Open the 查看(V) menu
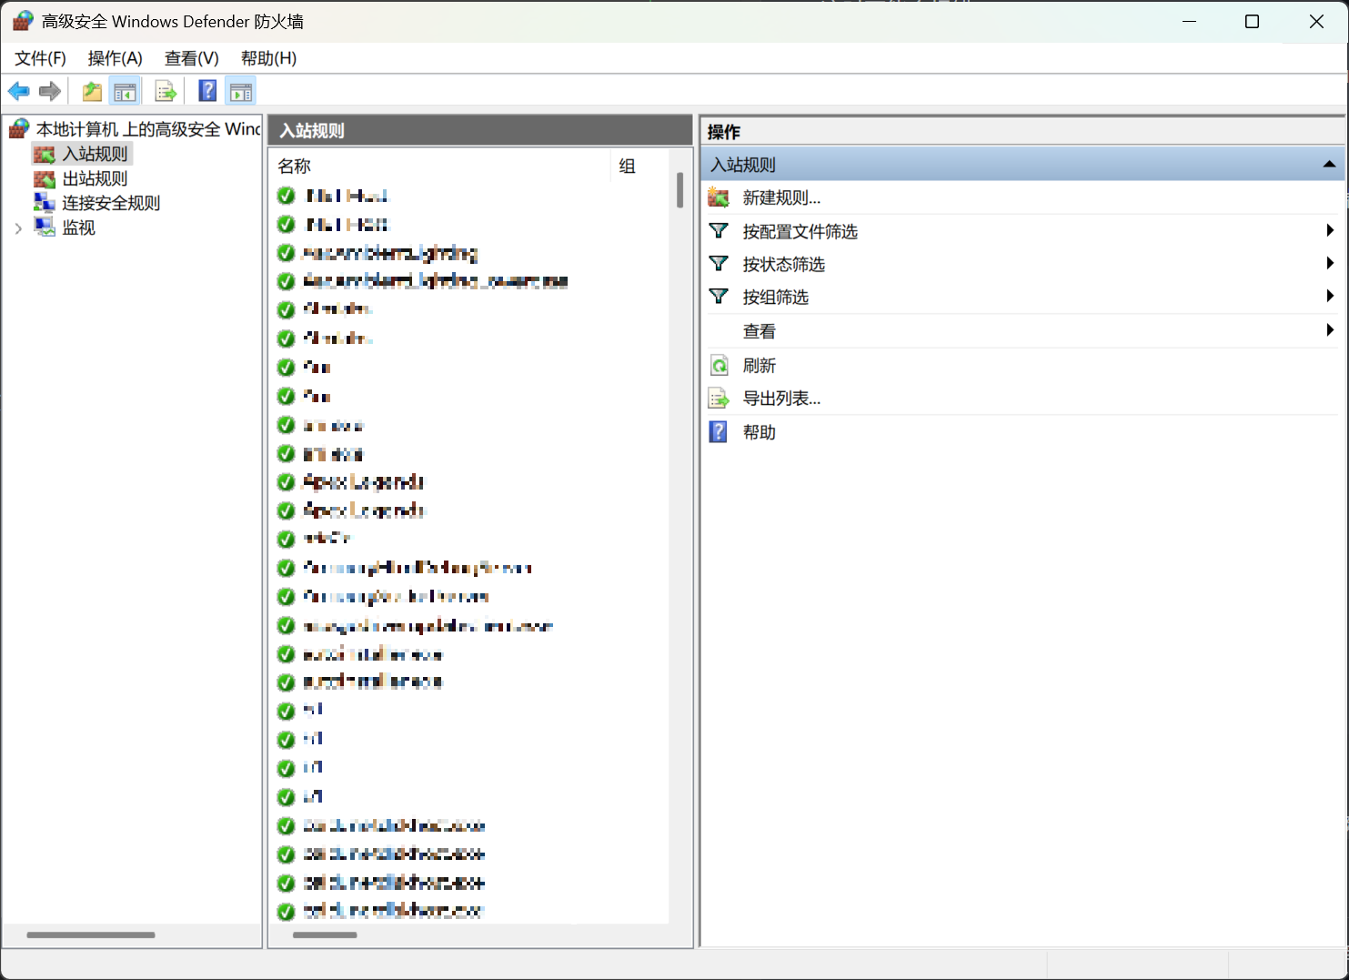The image size is (1349, 980). pyautogui.click(x=191, y=58)
